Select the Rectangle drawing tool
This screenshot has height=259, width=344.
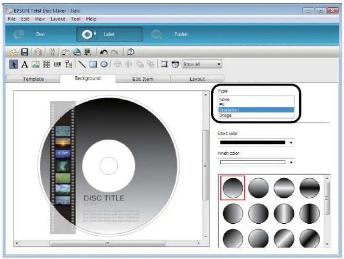[93, 64]
